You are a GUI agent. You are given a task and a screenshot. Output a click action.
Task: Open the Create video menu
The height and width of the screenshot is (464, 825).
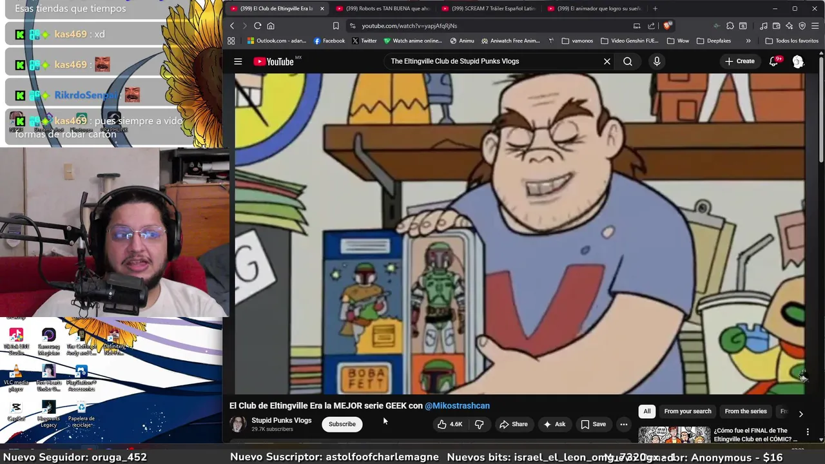[739, 61]
